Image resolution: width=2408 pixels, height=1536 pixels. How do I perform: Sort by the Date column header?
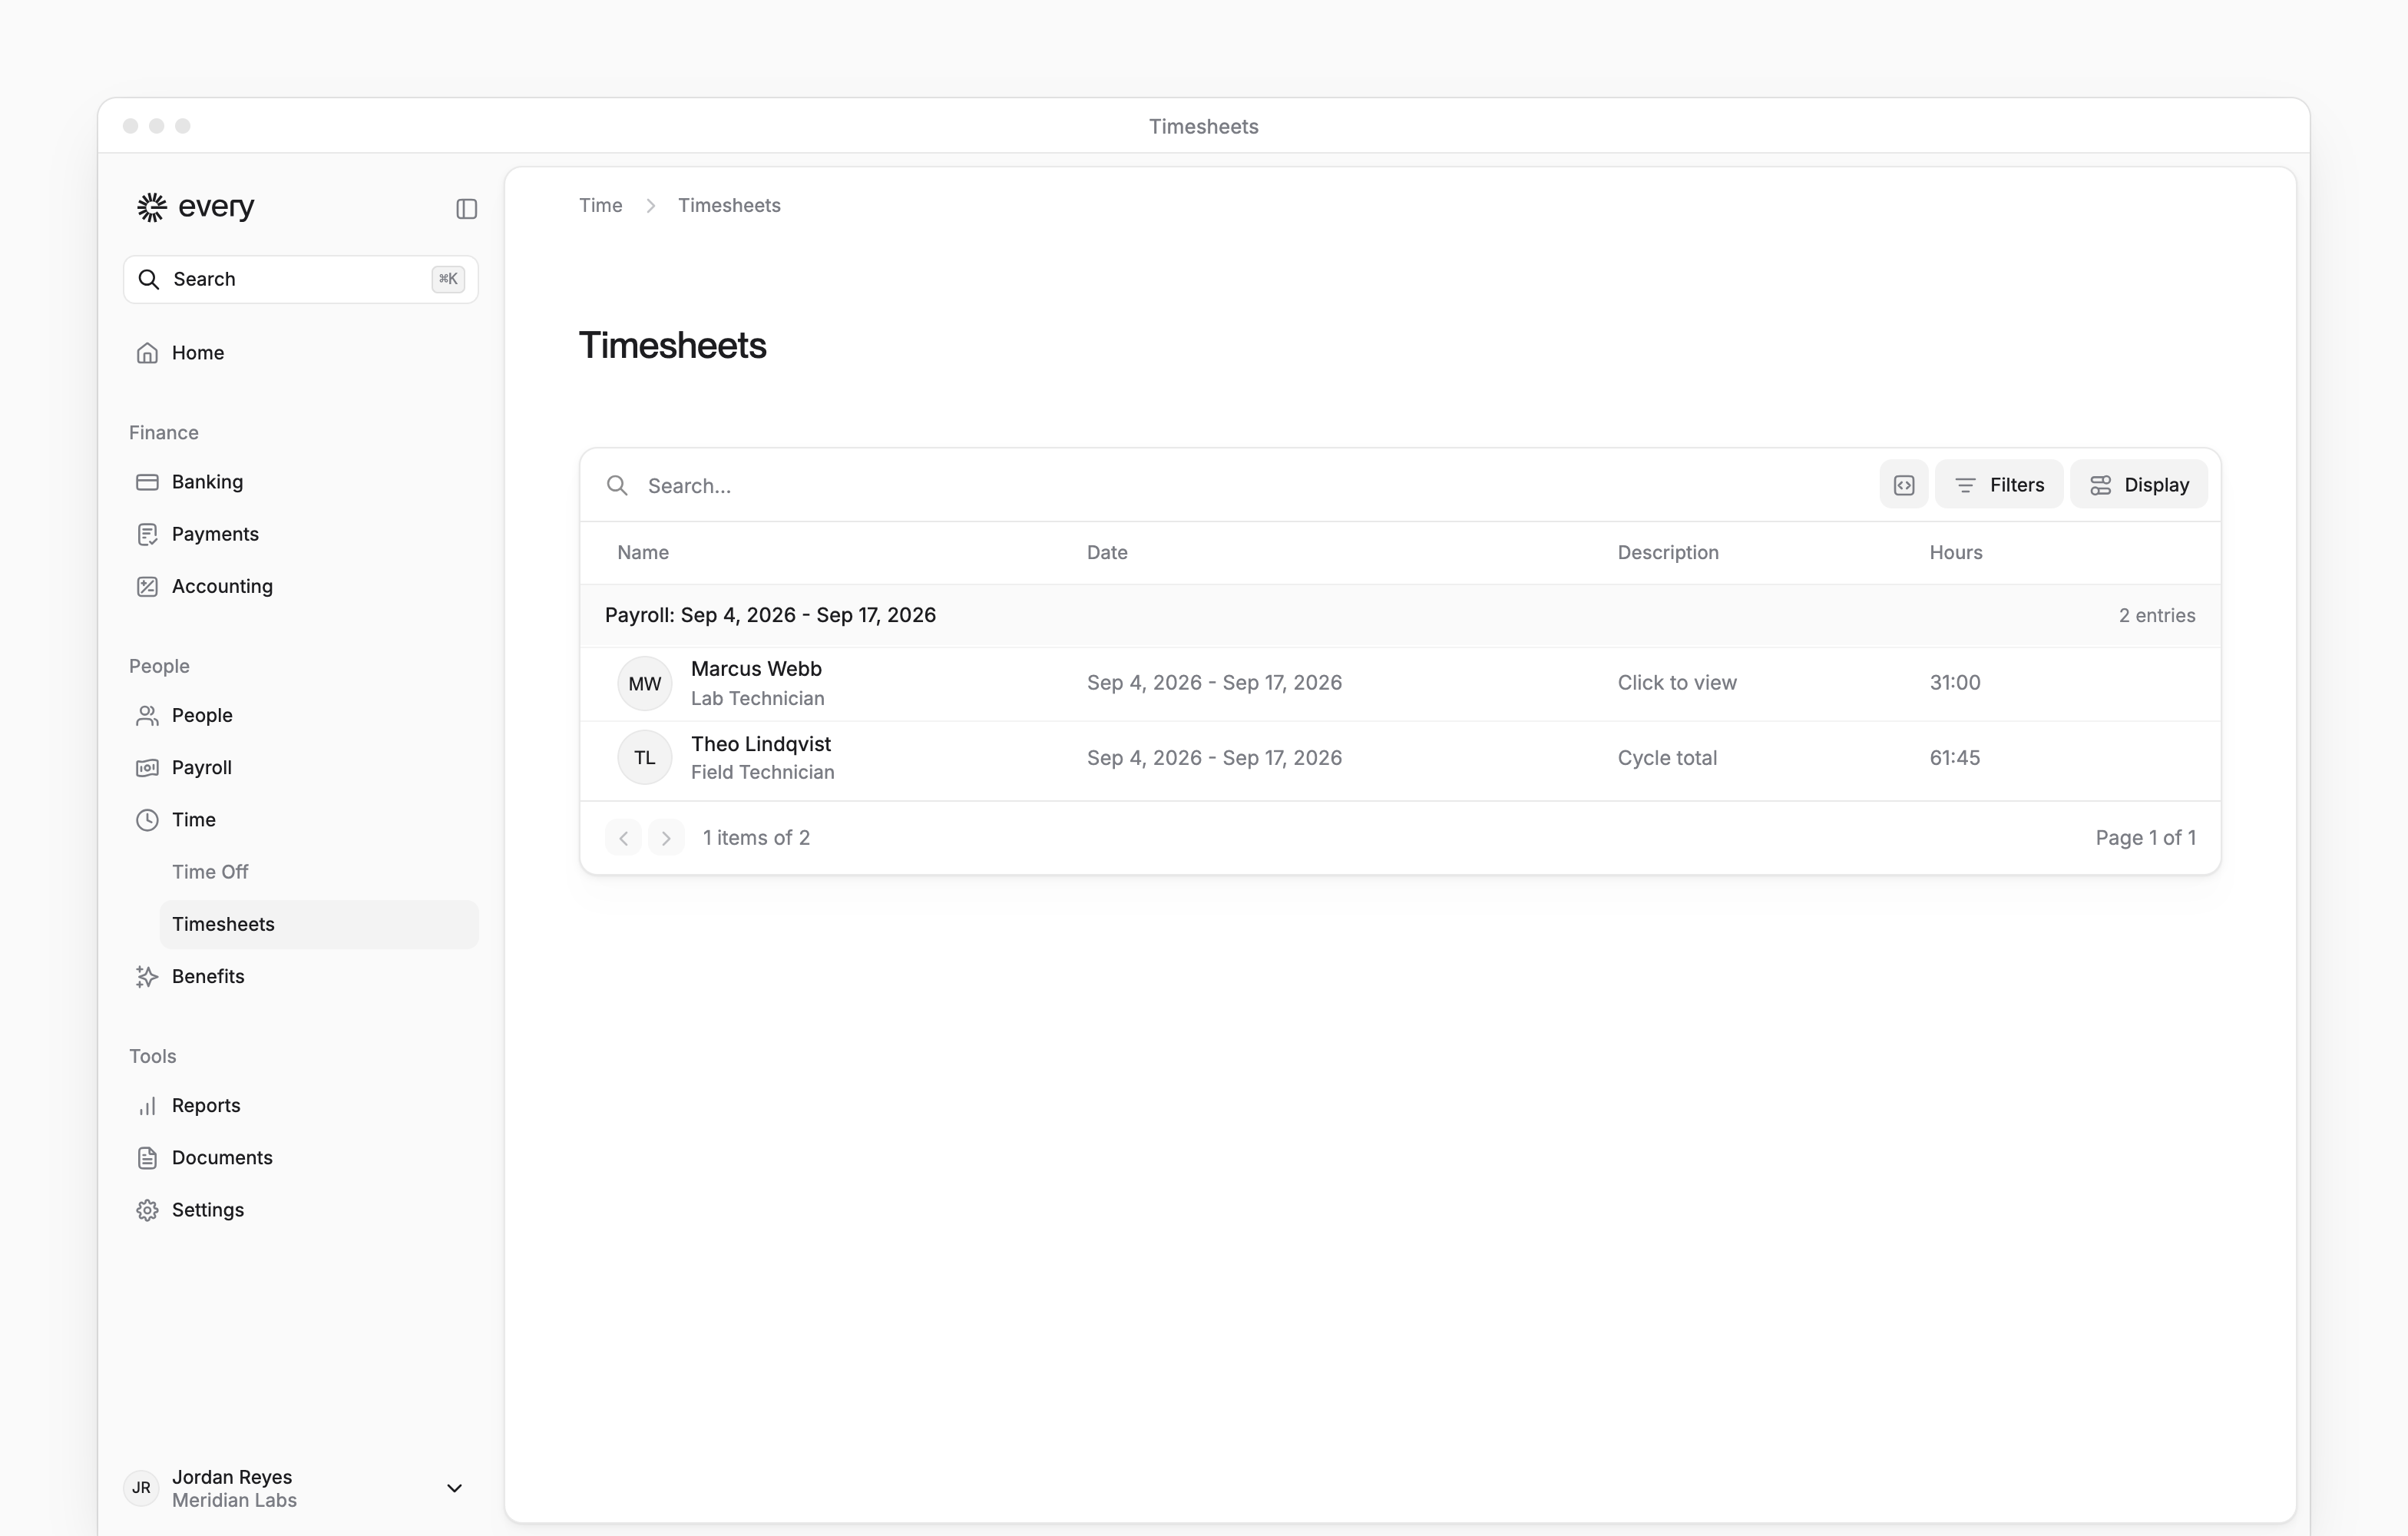coord(1107,552)
